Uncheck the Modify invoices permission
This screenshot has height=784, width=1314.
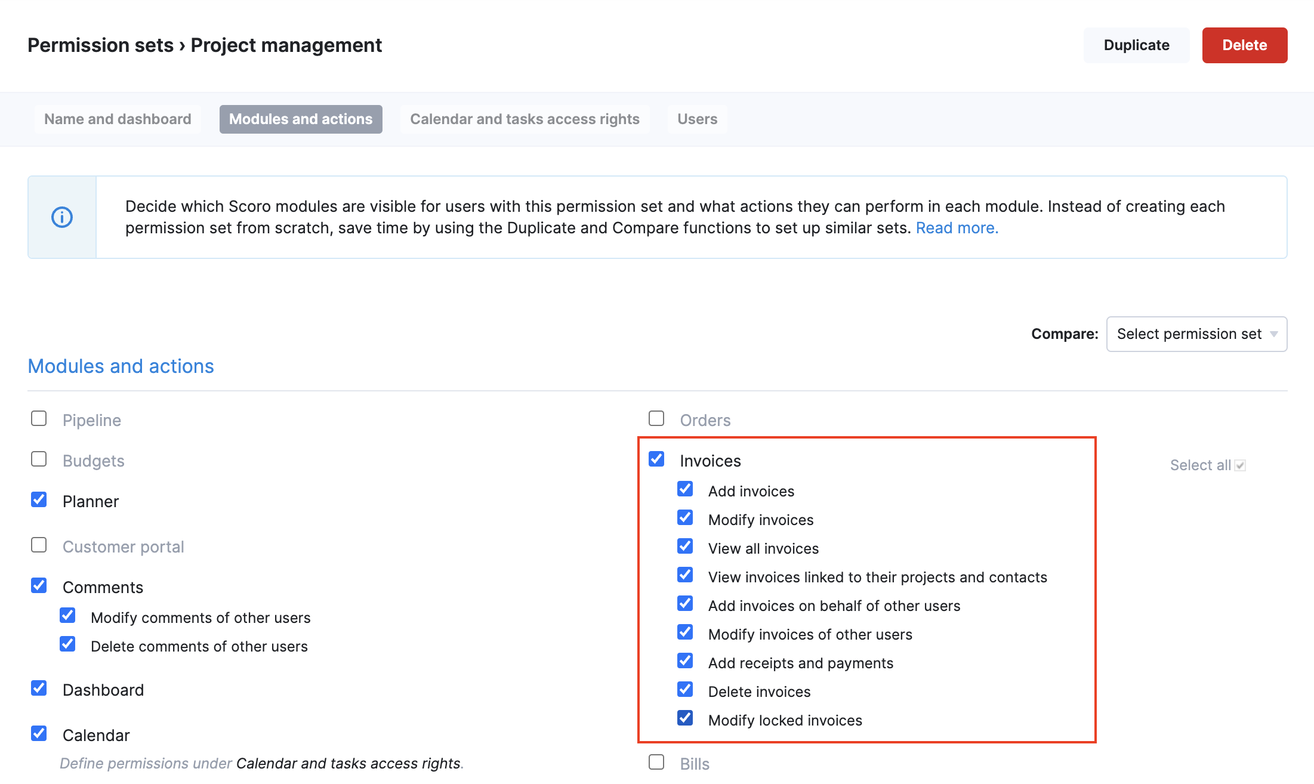coord(685,518)
